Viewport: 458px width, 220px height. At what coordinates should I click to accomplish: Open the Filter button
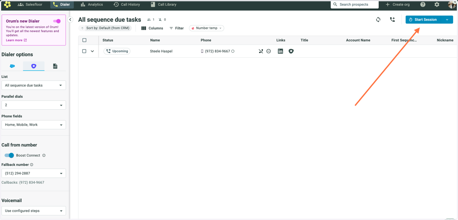click(177, 28)
